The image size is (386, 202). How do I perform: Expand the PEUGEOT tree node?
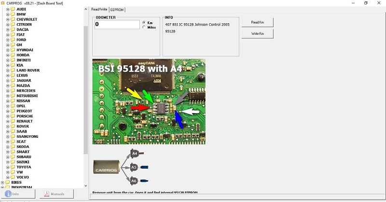pyautogui.click(x=8, y=111)
